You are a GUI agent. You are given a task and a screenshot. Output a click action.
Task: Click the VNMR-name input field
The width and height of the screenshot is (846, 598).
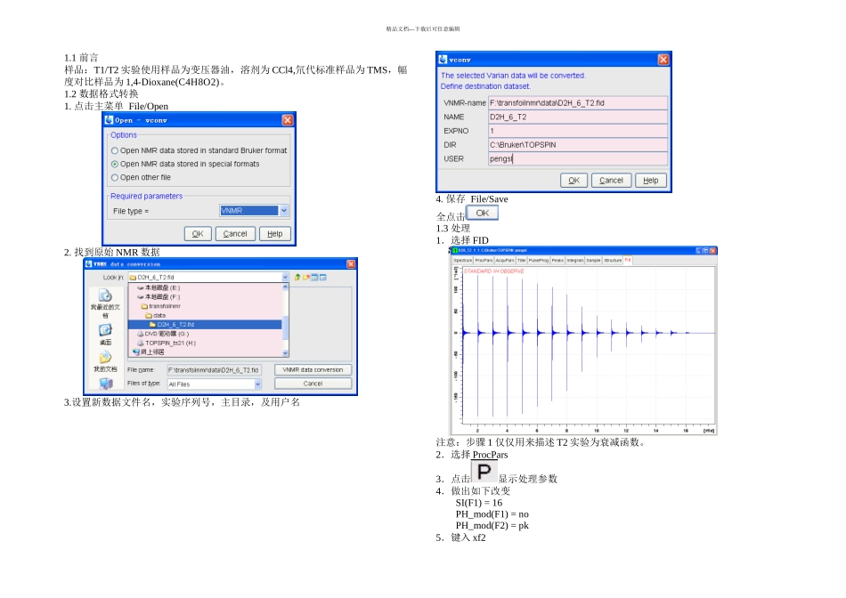pyautogui.click(x=578, y=102)
